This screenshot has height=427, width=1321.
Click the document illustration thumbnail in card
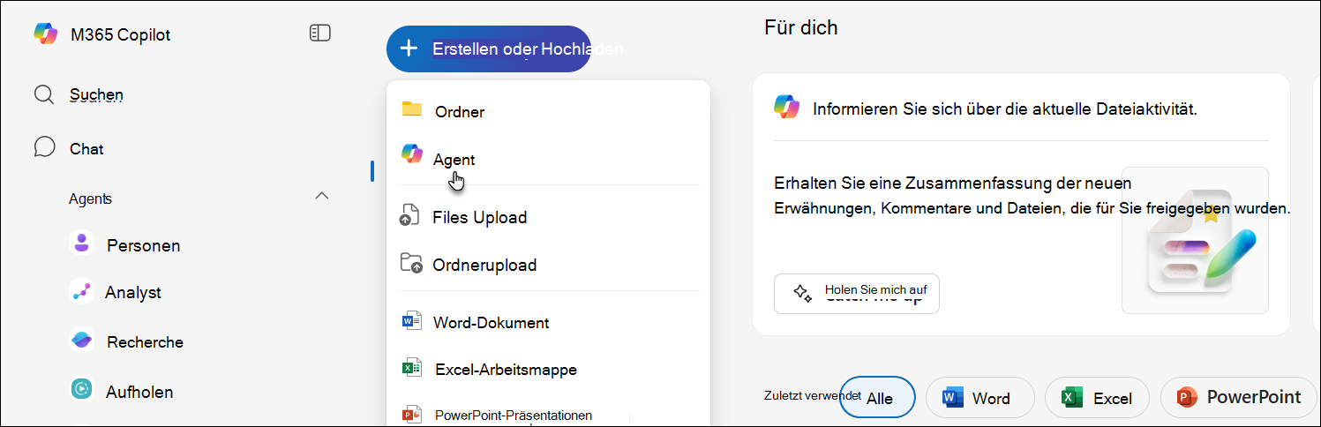point(1195,240)
